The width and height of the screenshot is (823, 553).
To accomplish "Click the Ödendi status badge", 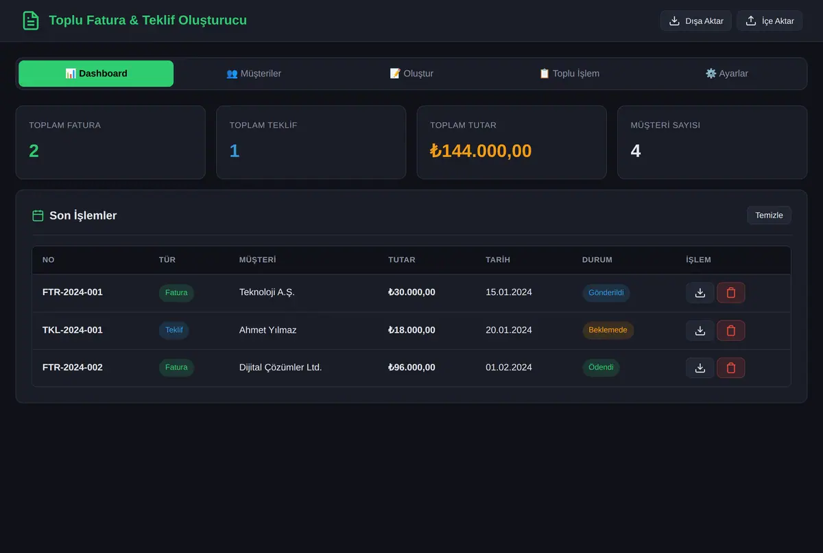I will click(601, 368).
